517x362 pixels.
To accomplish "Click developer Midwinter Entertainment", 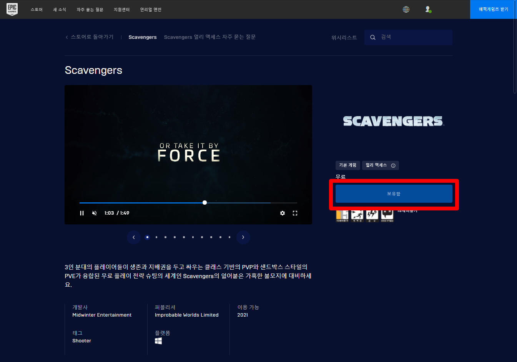I will tap(102, 315).
